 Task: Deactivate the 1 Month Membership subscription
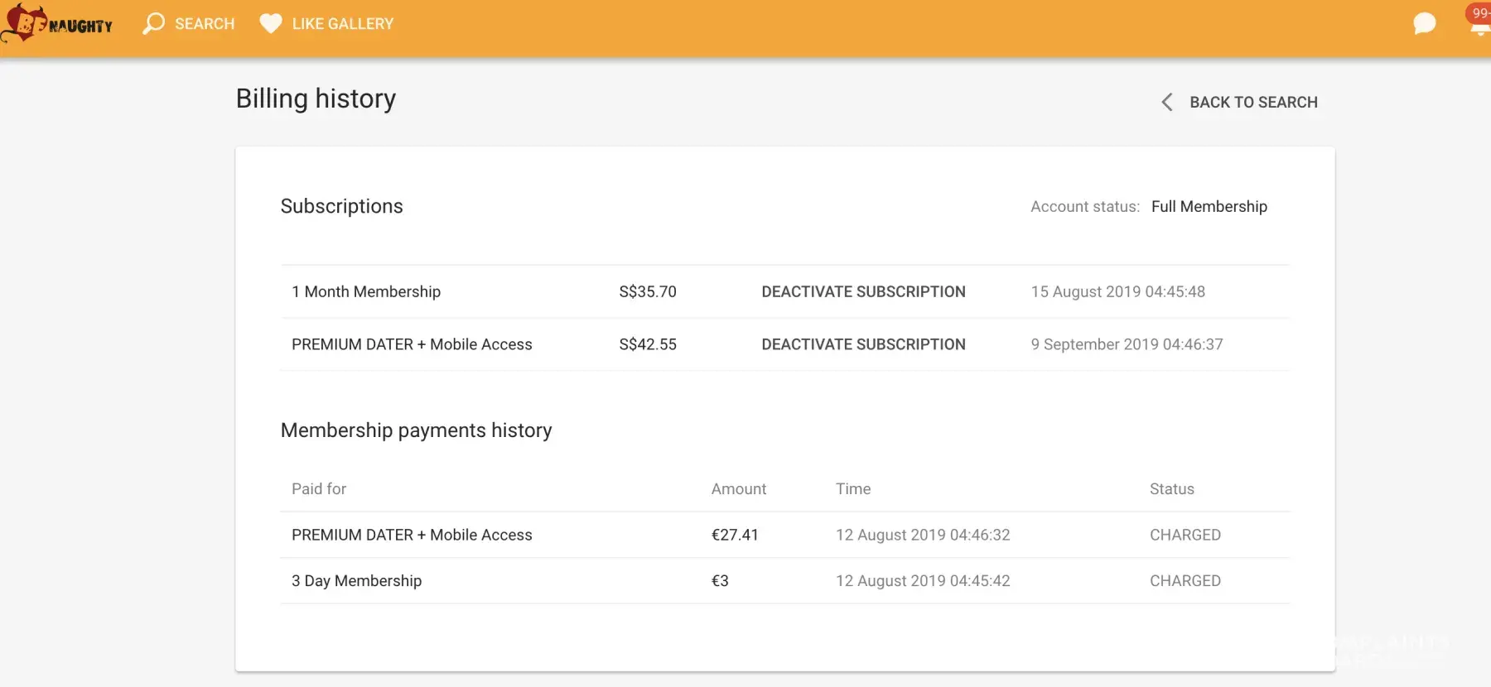click(863, 292)
